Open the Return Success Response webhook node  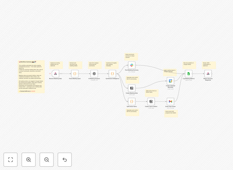(x=208, y=73)
